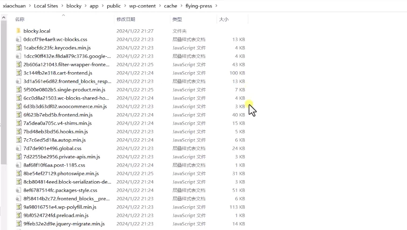Select the 0dccf79e4ae9.wc-blocks.css file icon
Viewport: 407px width, 230px height.
(18, 40)
